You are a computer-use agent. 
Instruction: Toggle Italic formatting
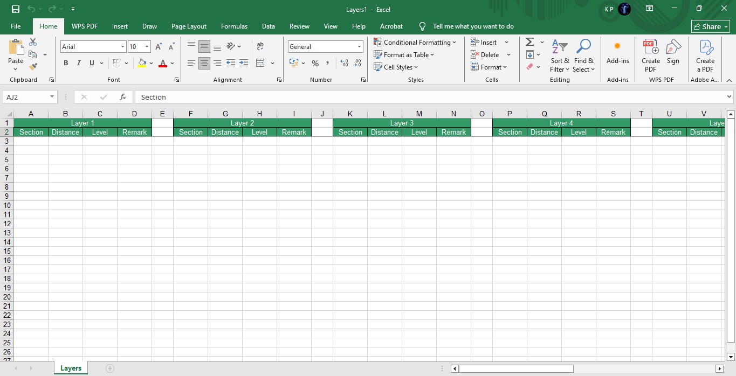79,63
